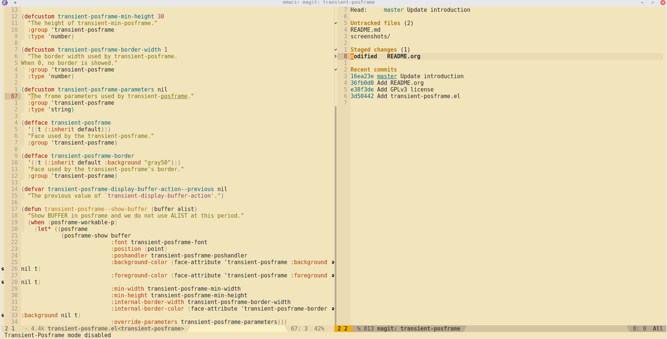Open commit 36fb0d0 Add README.org
Image resolution: width=667 pixels, height=339 pixels.
[x=387, y=83]
